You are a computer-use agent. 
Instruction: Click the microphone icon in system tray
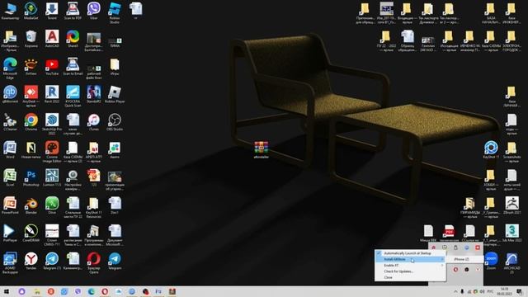tap(462, 291)
